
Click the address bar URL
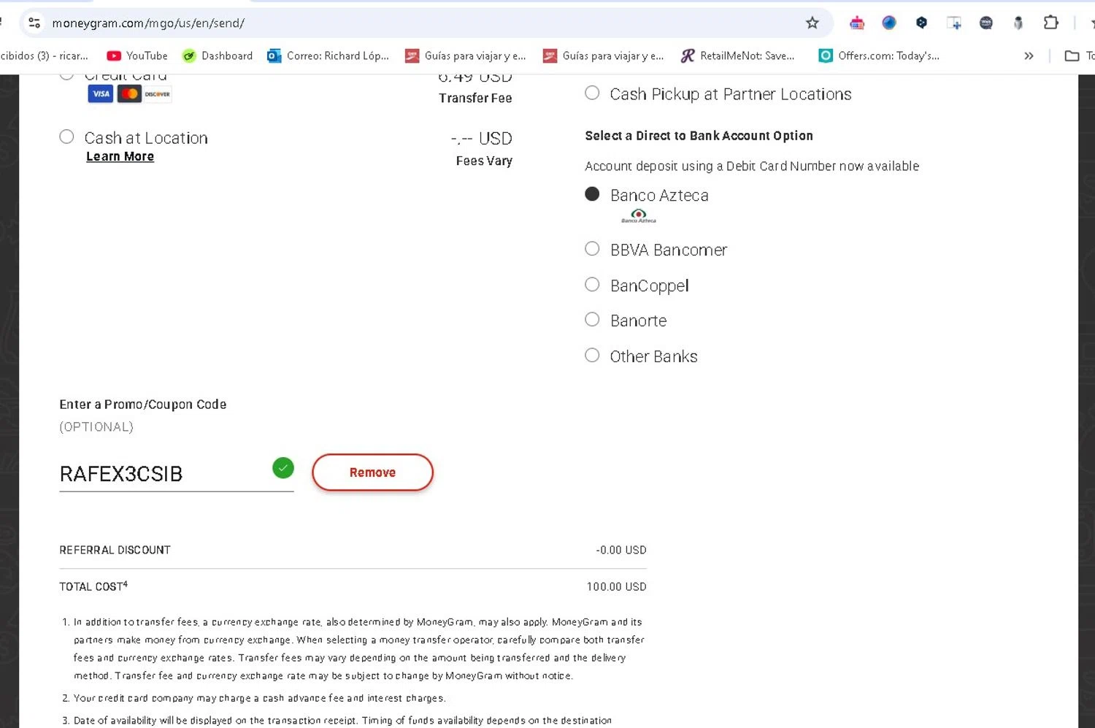148,23
